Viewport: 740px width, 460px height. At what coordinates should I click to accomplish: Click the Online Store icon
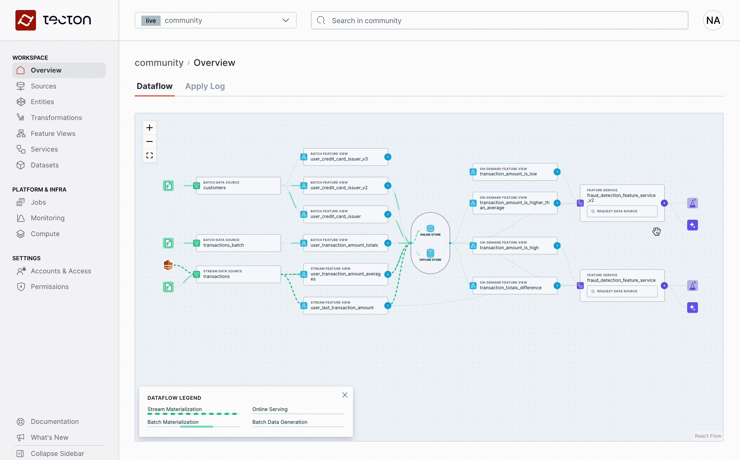(430, 228)
